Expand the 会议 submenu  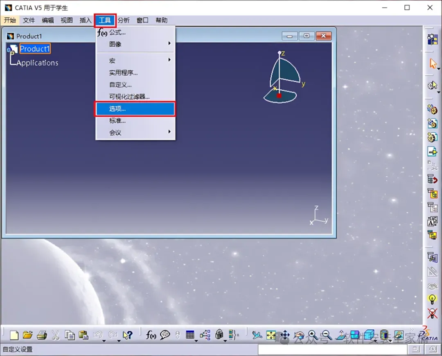tap(135, 133)
